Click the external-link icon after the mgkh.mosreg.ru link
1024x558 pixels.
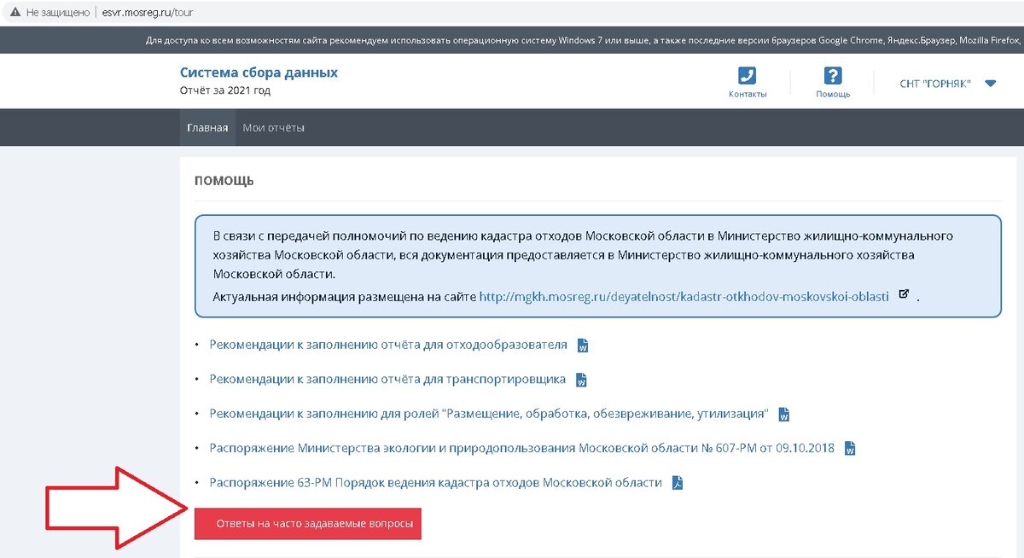(905, 293)
